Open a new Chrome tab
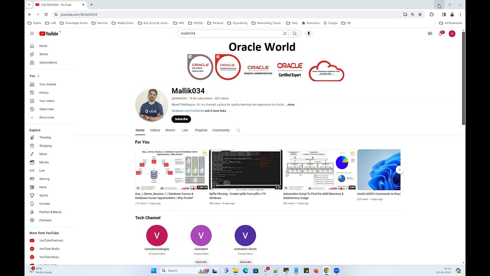This screenshot has height=276, width=490. [x=91, y=5]
